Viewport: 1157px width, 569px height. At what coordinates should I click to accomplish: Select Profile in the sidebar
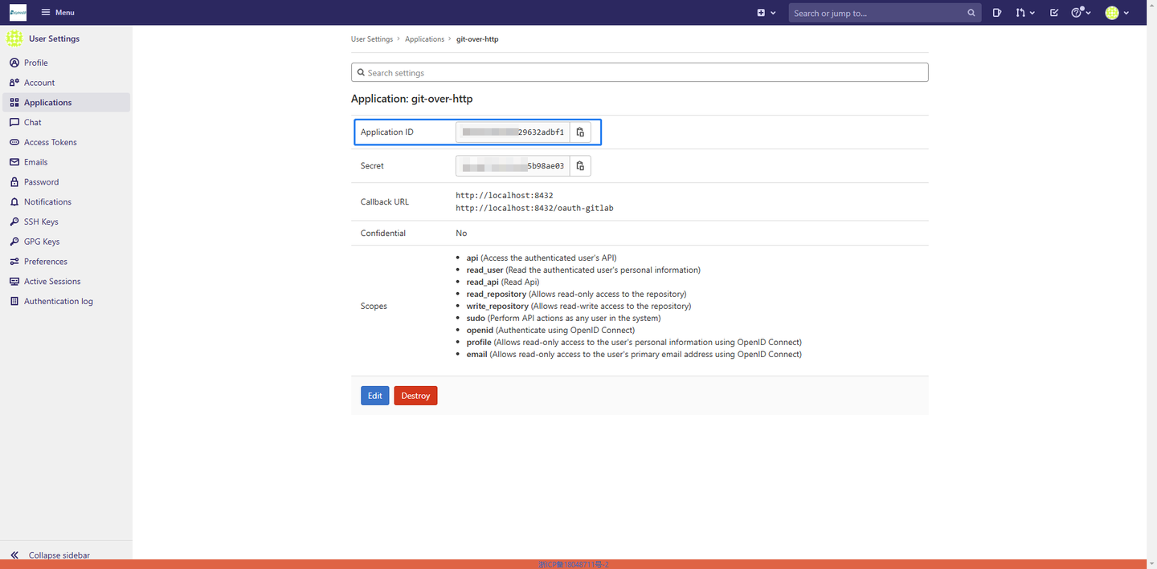[x=36, y=63]
